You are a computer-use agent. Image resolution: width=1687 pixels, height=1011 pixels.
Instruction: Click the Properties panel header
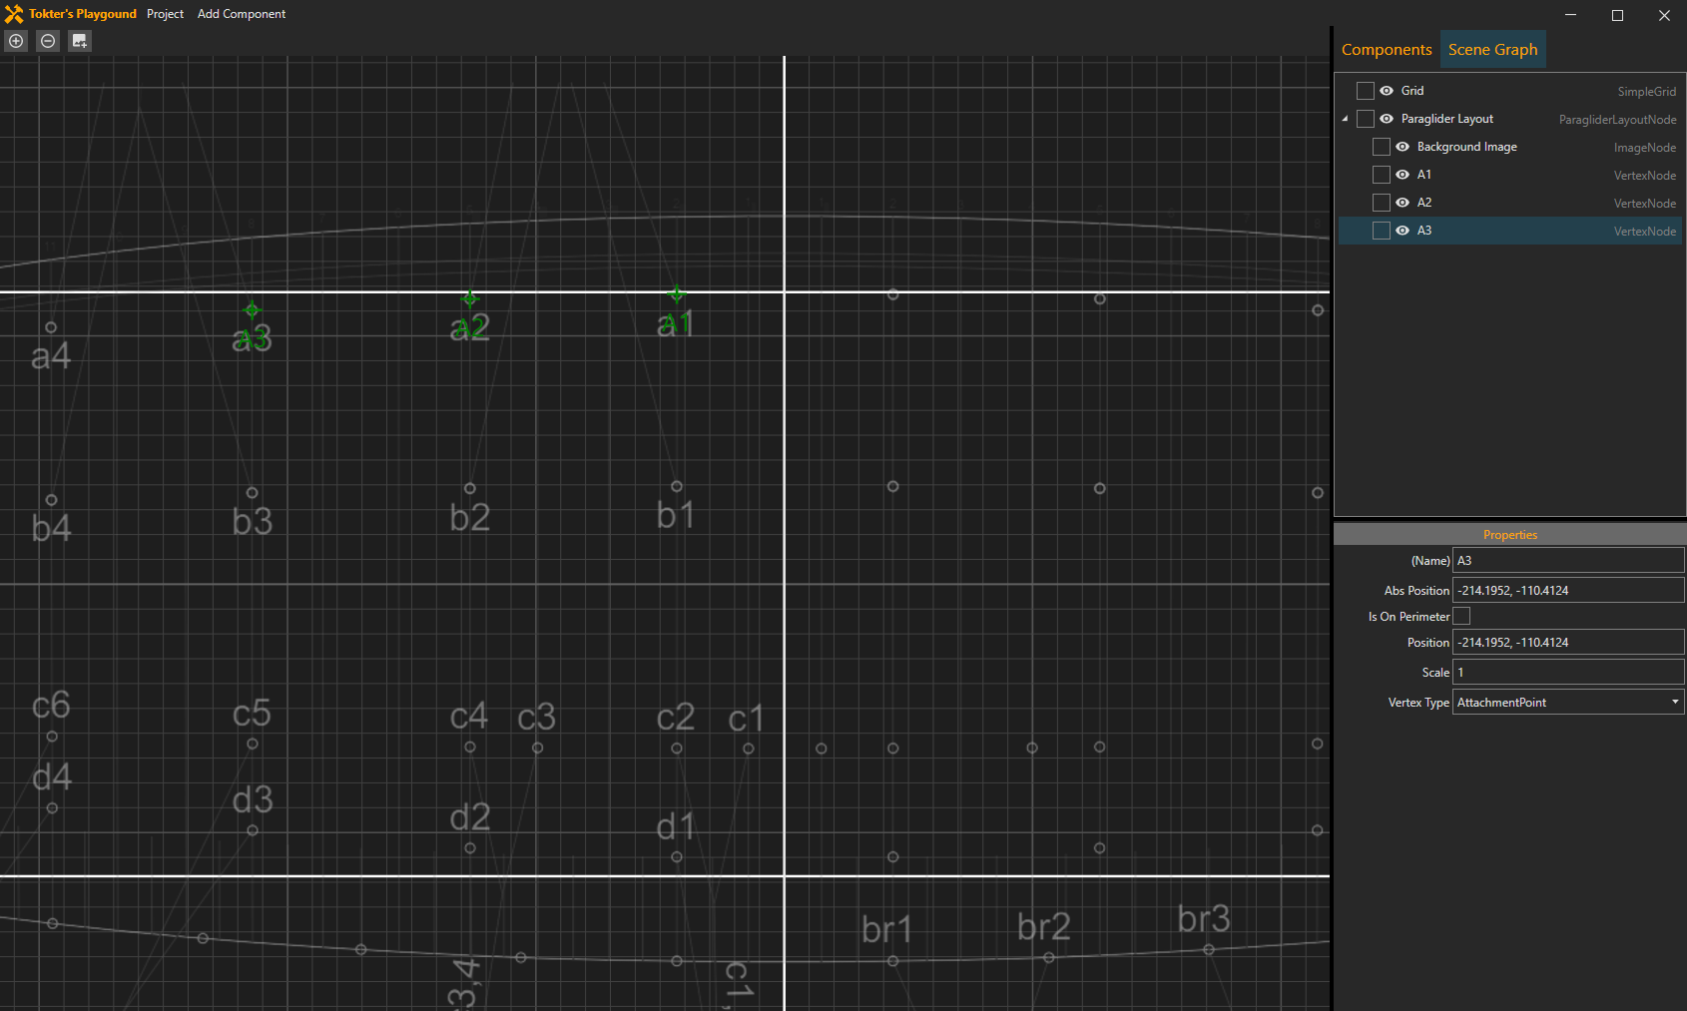coord(1509,535)
